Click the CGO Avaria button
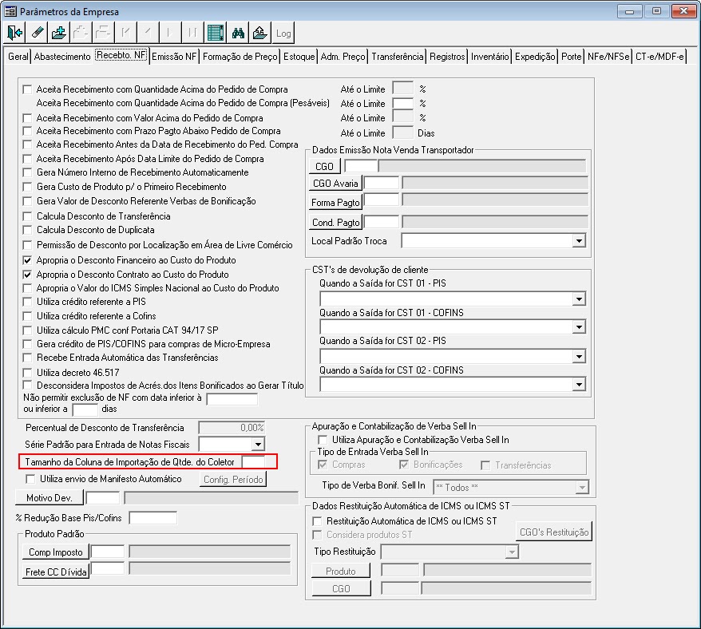The image size is (701, 629). [x=335, y=184]
